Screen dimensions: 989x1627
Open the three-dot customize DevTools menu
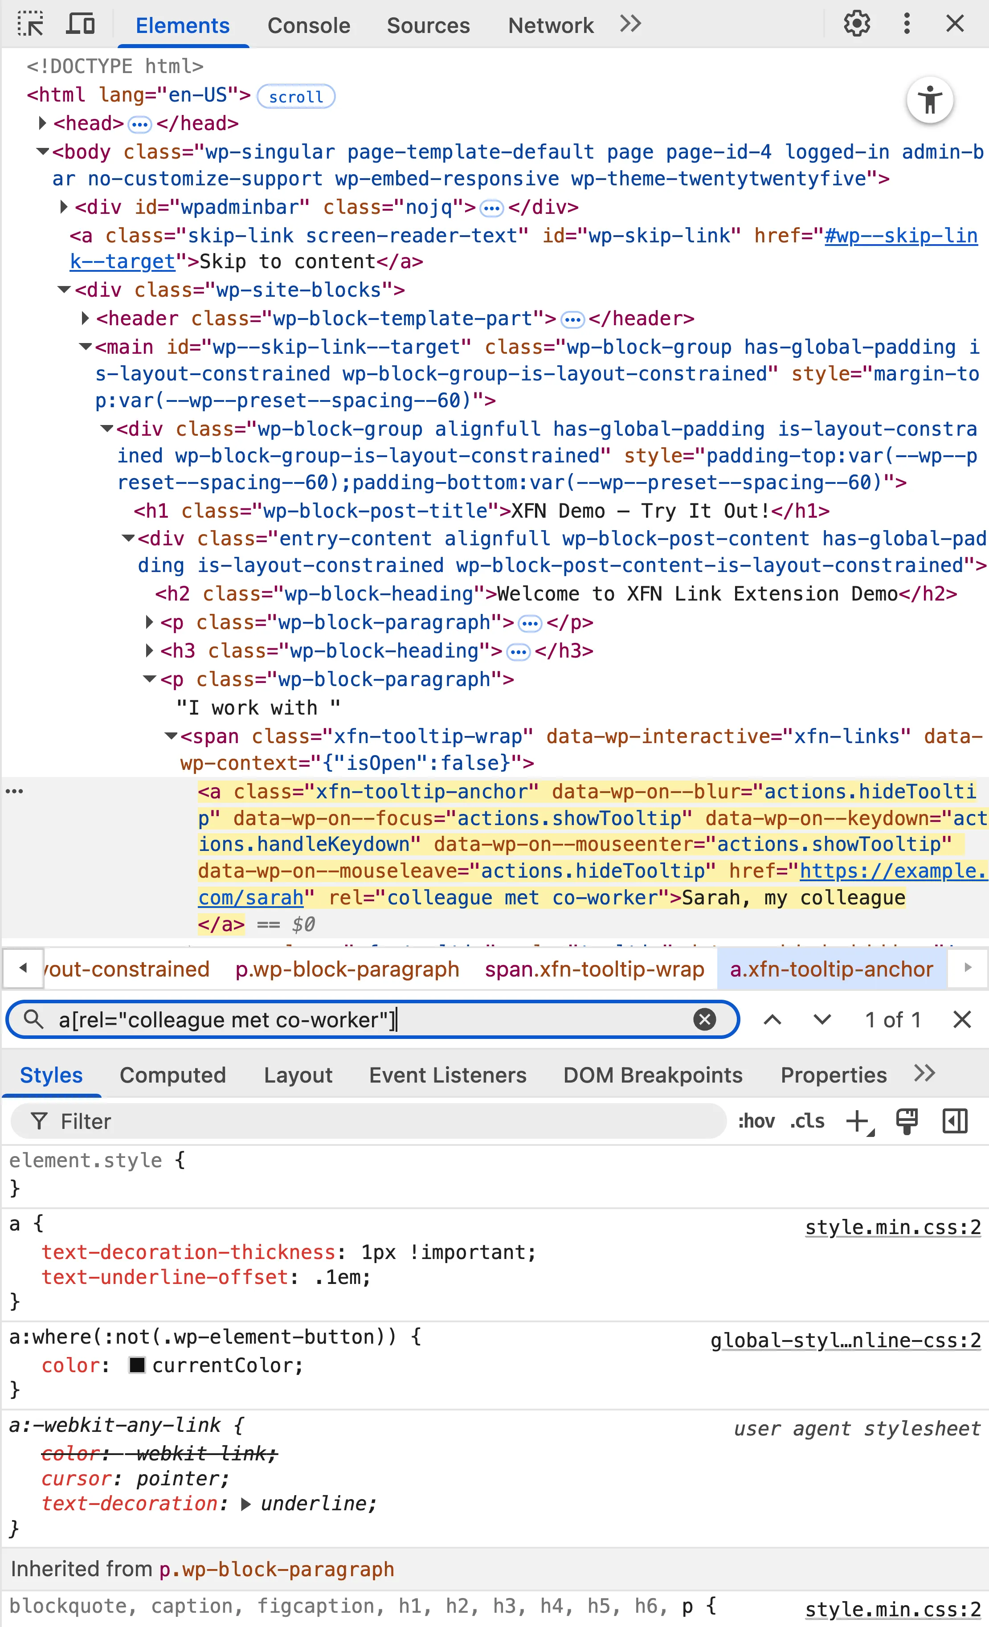click(907, 24)
